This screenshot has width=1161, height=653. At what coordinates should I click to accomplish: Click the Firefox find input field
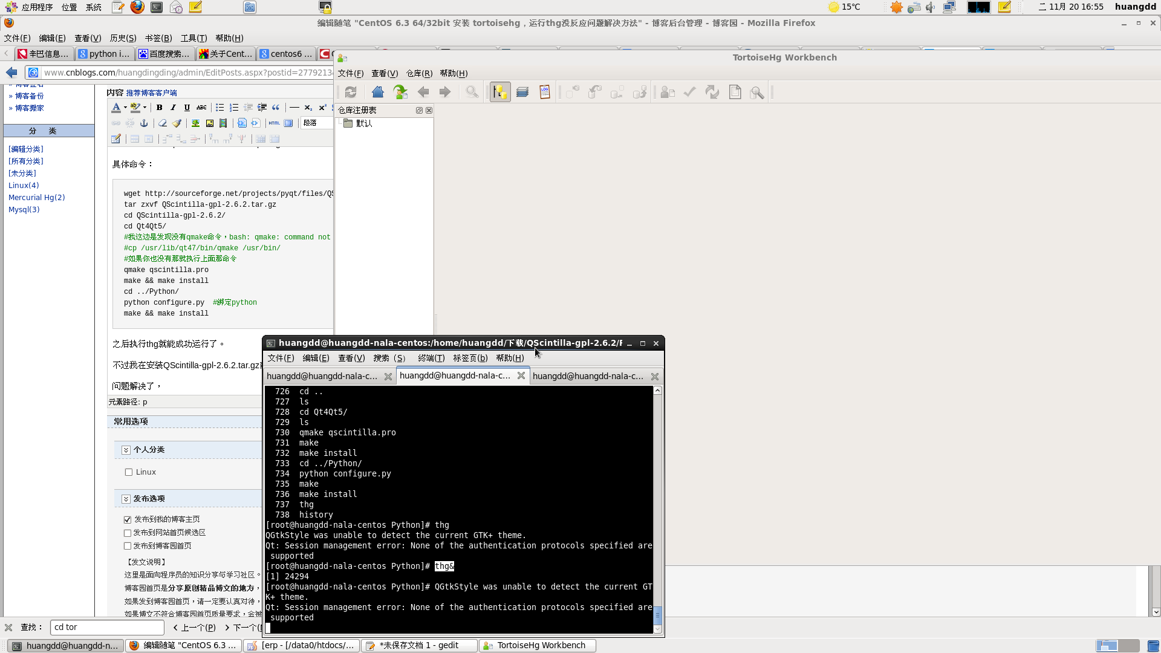click(x=107, y=628)
